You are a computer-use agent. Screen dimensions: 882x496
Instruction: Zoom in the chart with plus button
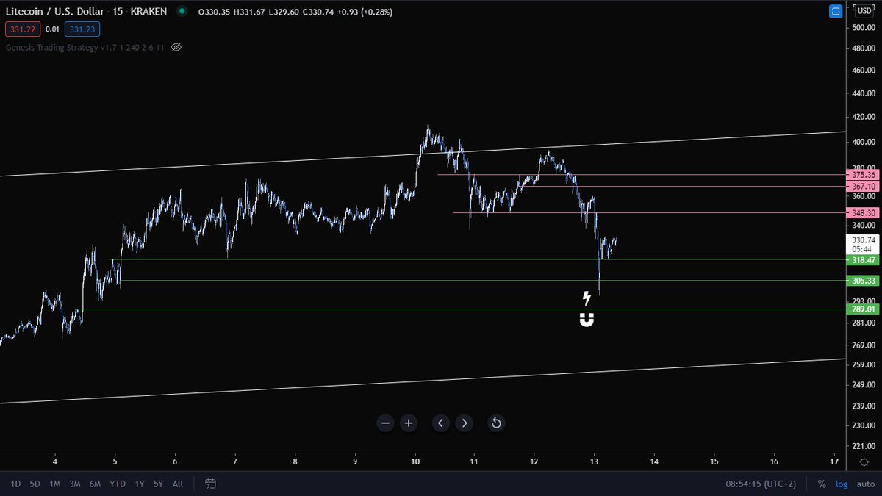pyautogui.click(x=409, y=423)
